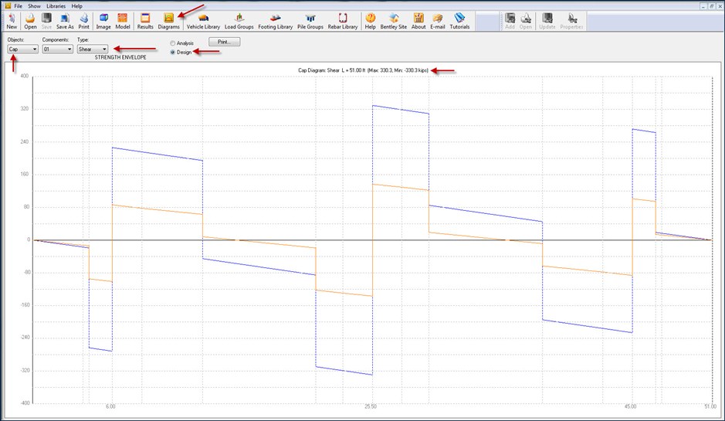
Task: Click the E-mail toolbar icon
Action: click(x=438, y=22)
